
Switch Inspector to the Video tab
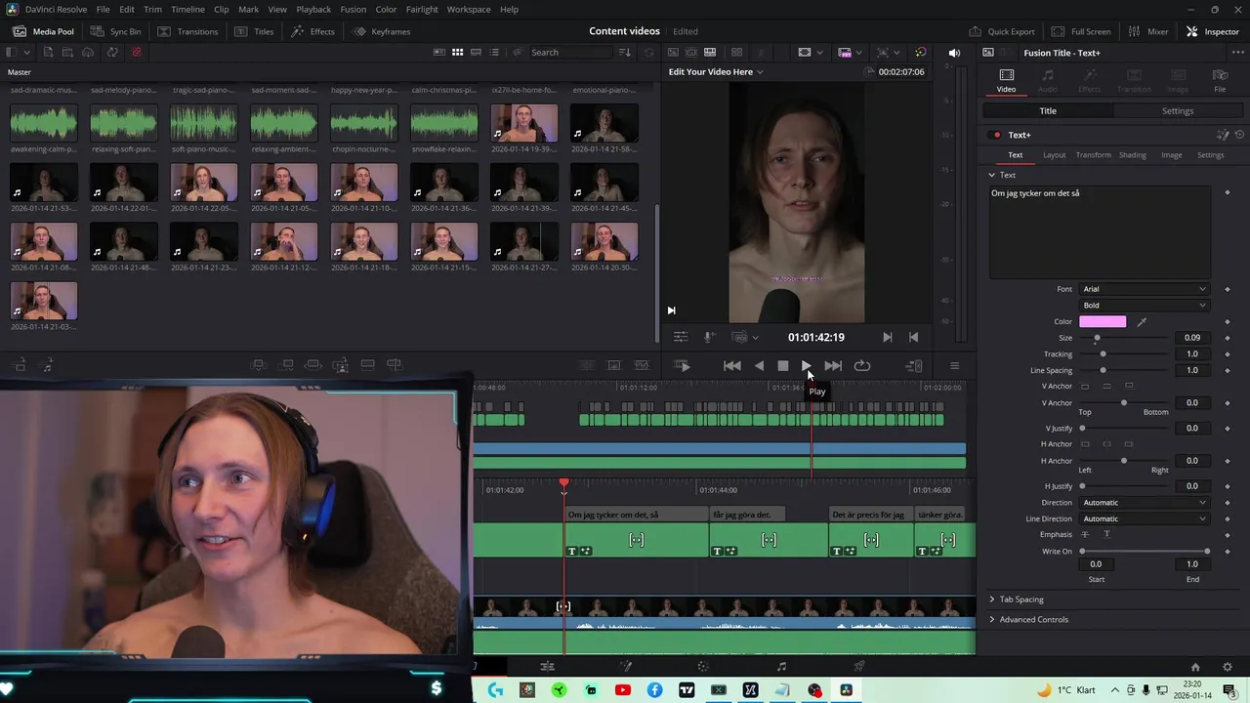pos(1006,81)
